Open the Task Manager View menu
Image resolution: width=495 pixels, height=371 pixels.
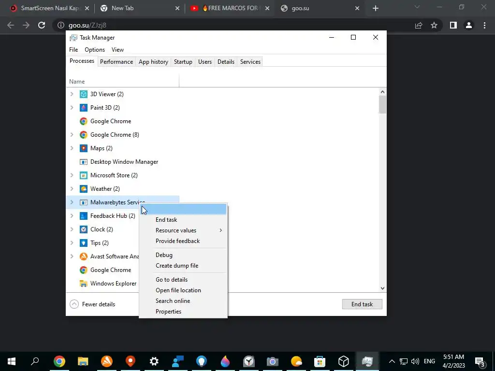pos(117,50)
